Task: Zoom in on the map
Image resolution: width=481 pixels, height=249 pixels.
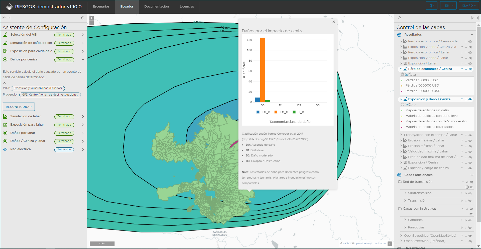Action: [92, 18]
